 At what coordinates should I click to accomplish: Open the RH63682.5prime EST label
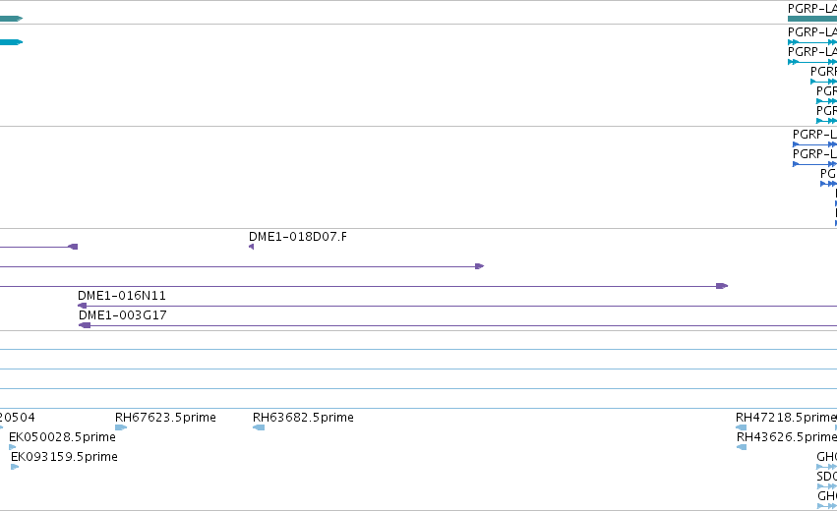303,417
